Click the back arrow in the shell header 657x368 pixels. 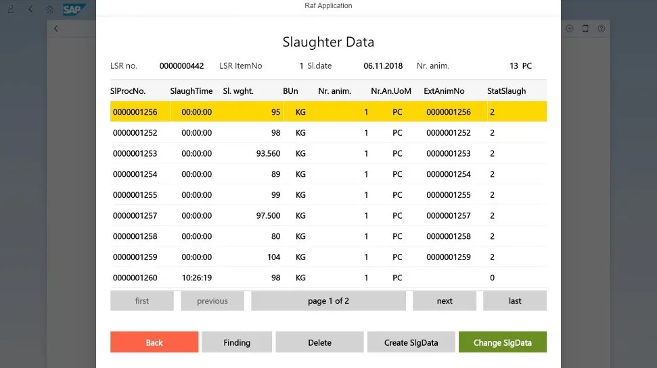(x=30, y=9)
